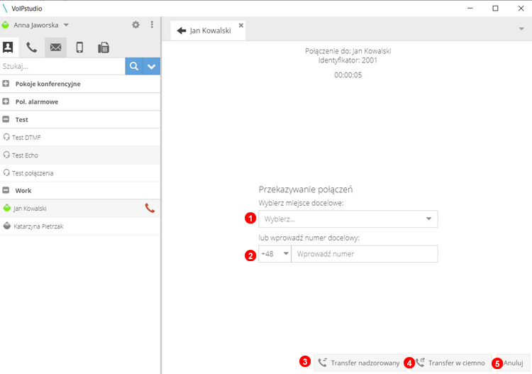Viewport: 532px width, 374px height.
Task: Expand search options blue chevron
Action: (151, 66)
